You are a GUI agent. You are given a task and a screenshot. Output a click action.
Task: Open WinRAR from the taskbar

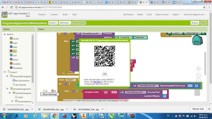point(132,116)
